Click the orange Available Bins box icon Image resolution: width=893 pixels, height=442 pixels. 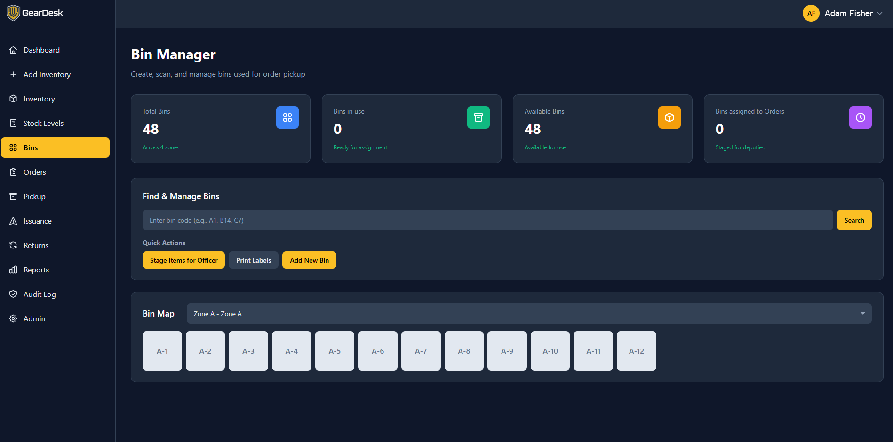coord(669,117)
